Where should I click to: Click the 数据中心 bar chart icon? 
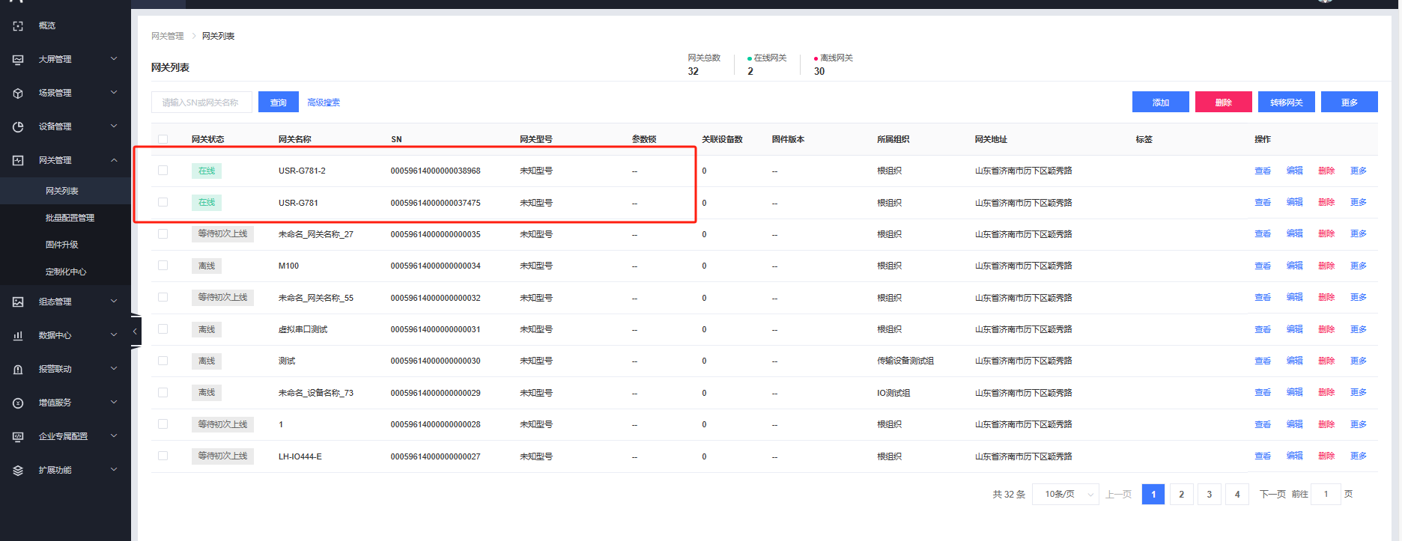point(18,336)
